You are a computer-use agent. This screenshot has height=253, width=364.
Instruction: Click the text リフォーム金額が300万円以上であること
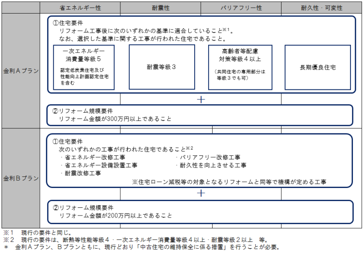tap(115, 119)
